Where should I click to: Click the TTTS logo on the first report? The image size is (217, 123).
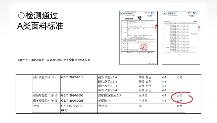click(122, 13)
